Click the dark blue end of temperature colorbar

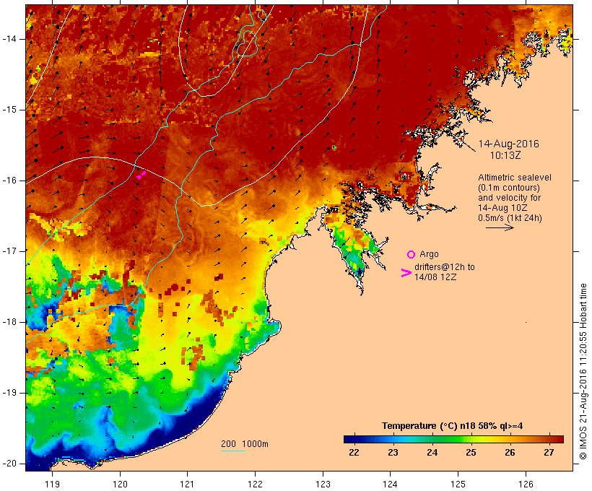pyautogui.click(x=347, y=439)
